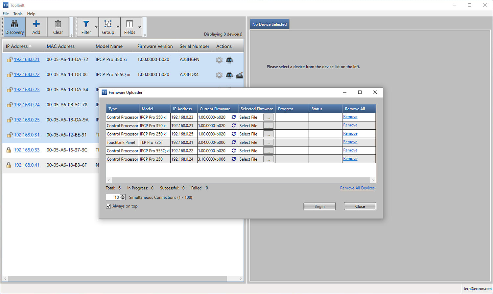Image resolution: width=493 pixels, height=294 pixels.
Task: Open the File menu
Action: pos(6,13)
